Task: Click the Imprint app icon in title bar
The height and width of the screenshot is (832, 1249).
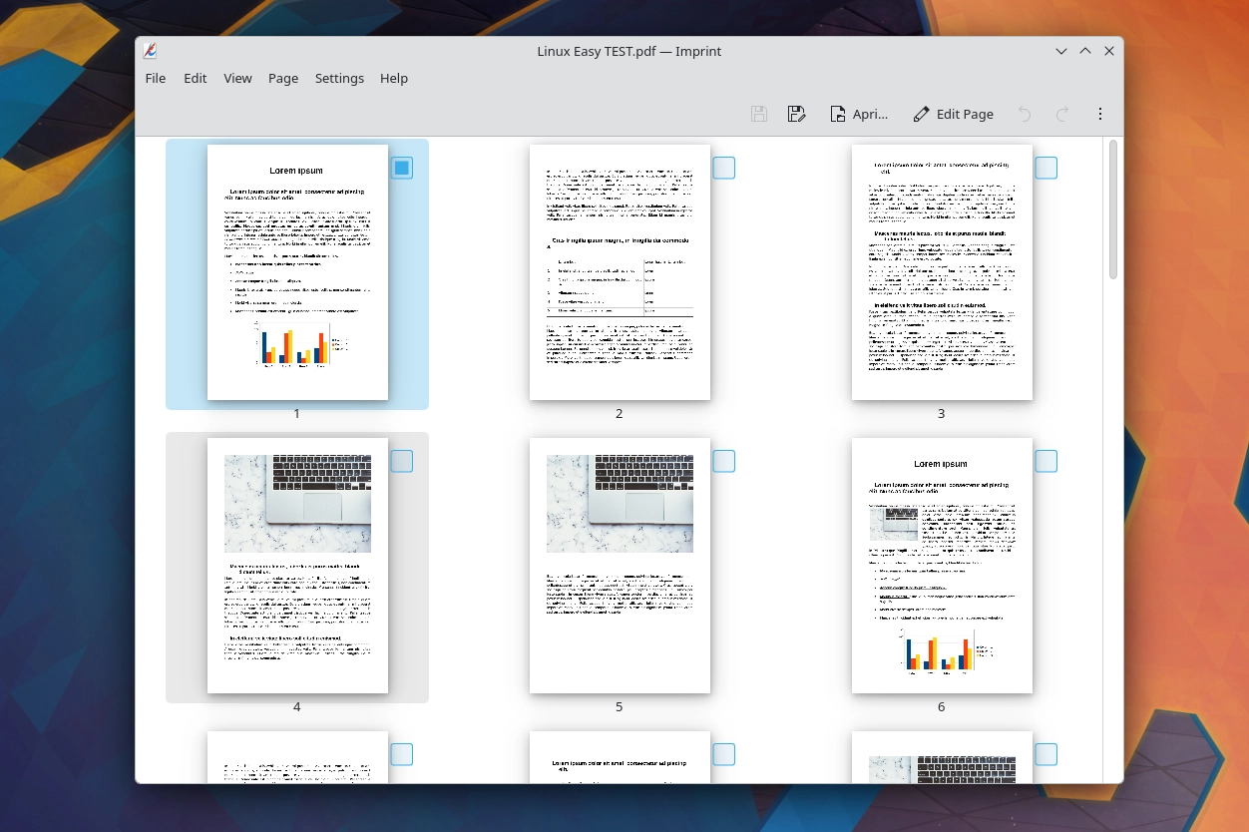Action: tap(151, 51)
